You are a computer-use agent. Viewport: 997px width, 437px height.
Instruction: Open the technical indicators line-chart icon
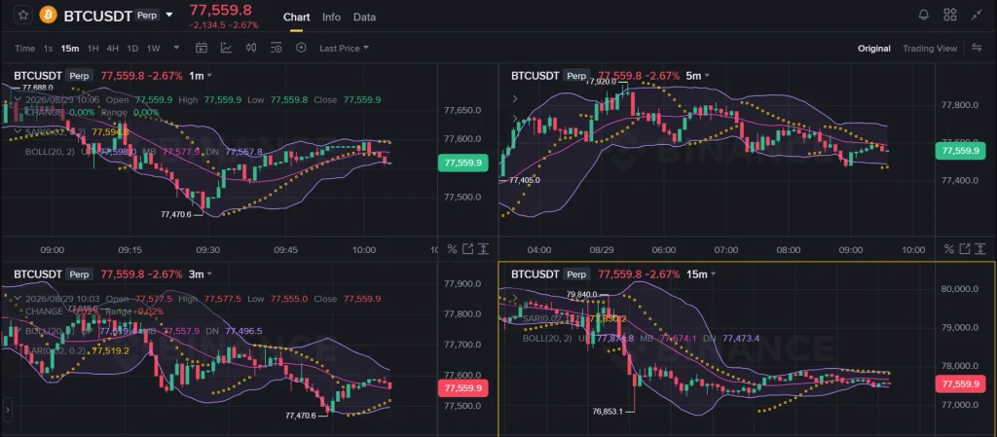click(x=226, y=48)
